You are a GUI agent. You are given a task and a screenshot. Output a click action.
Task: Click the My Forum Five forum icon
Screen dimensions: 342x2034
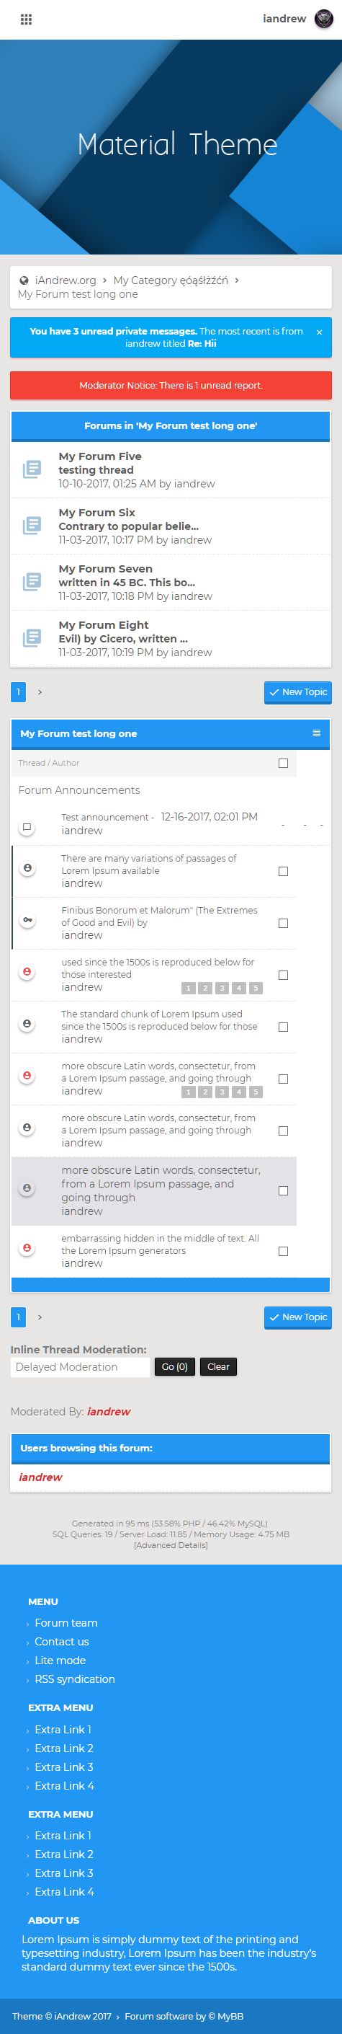[32, 469]
